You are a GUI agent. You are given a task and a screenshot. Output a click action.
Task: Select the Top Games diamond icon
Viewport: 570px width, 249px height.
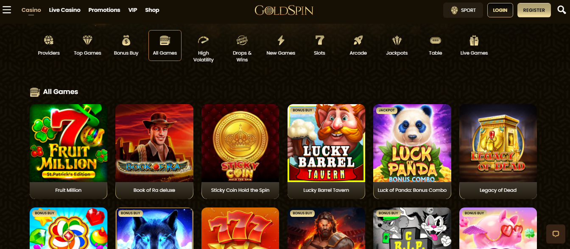coord(87,40)
